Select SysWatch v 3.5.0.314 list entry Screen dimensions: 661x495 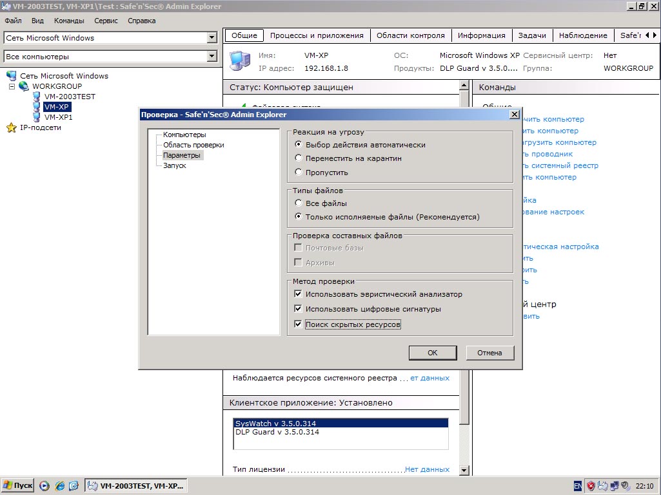point(340,424)
